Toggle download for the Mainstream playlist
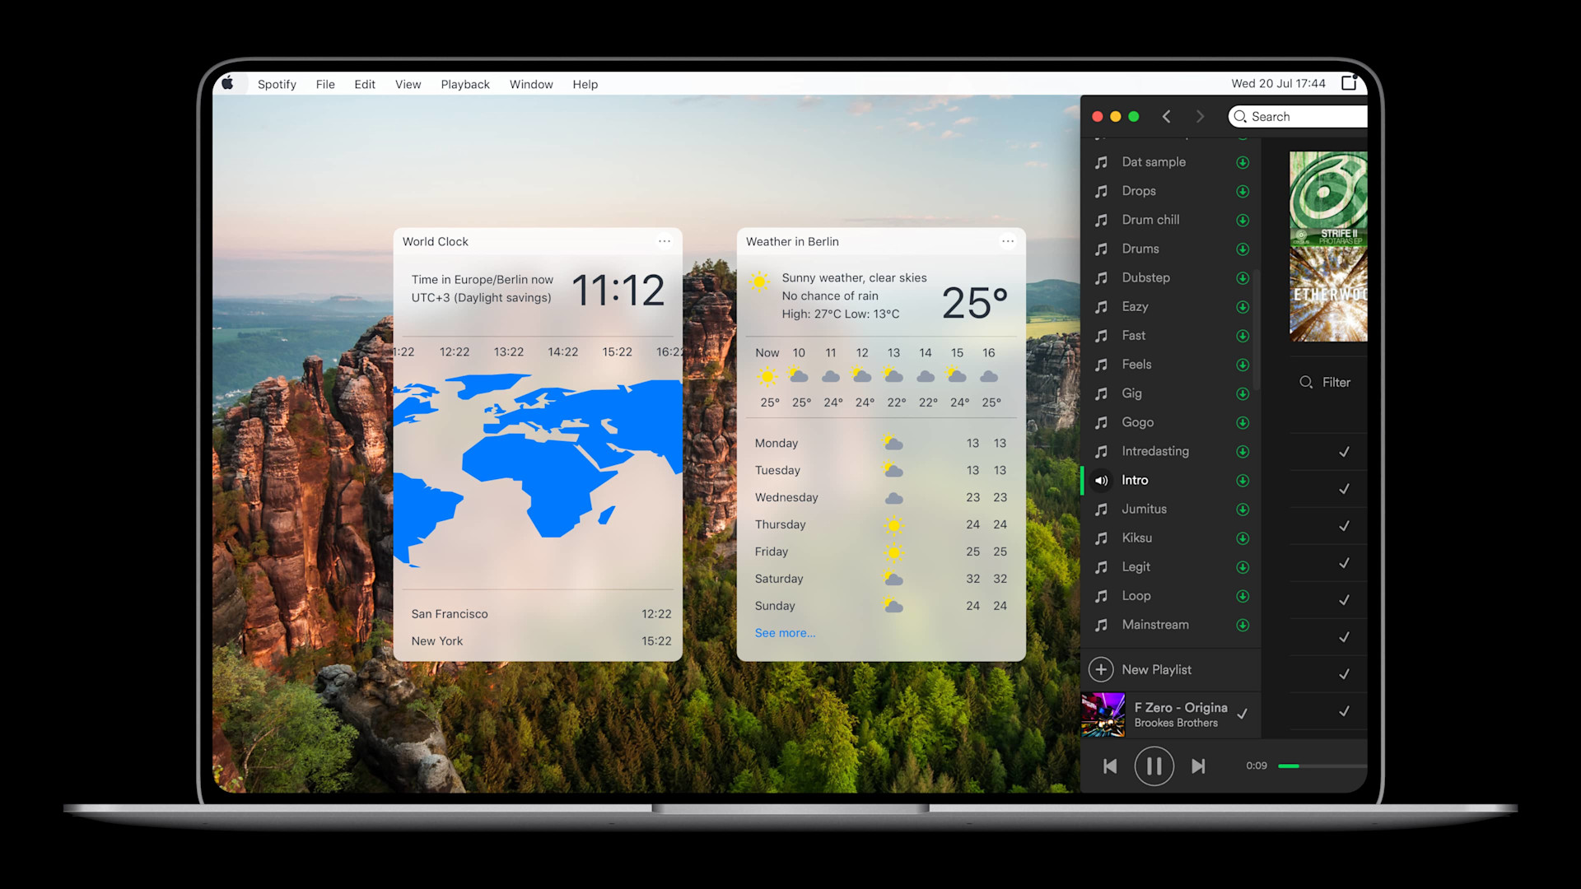Viewport: 1581px width, 889px height. click(1243, 626)
